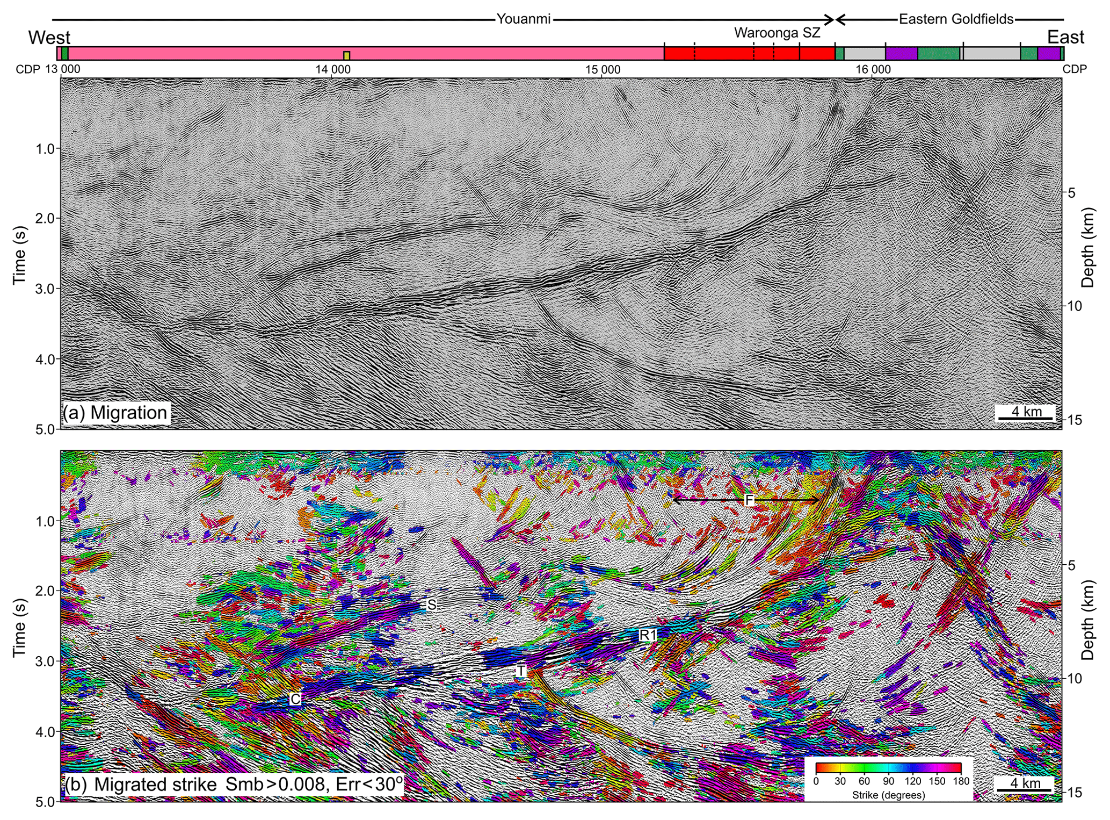Image resolution: width=1110 pixels, height=820 pixels.
Task: Click the 'S' reflector label
Action: [431, 605]
